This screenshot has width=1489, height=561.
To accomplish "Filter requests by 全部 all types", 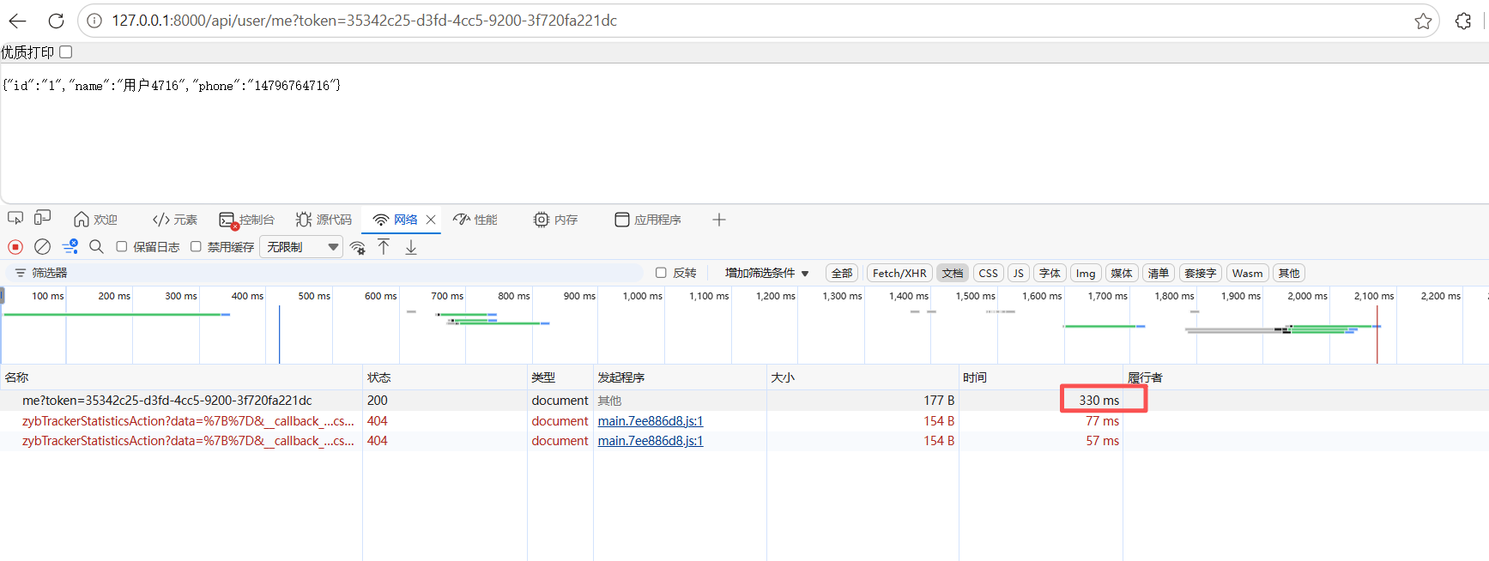I will click(x=842, y=273).
